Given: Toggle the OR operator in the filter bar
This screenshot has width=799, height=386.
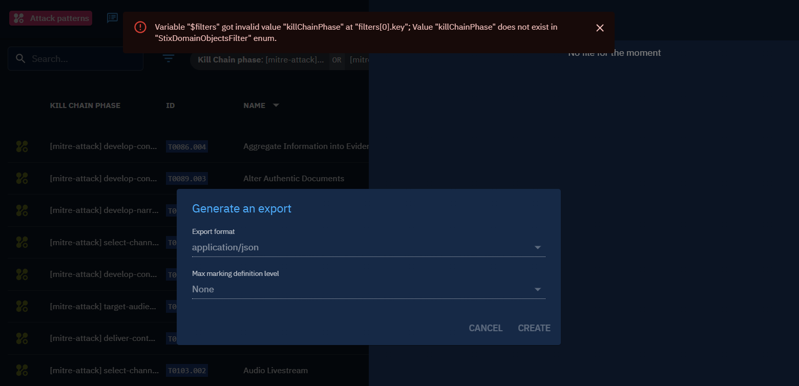Looking at the screenshot, I should (337, 60).
